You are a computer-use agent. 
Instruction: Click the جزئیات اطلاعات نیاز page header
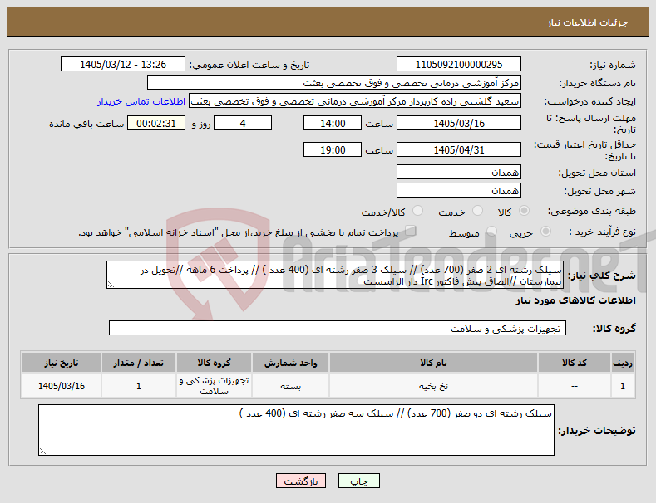tap(587, 22)
